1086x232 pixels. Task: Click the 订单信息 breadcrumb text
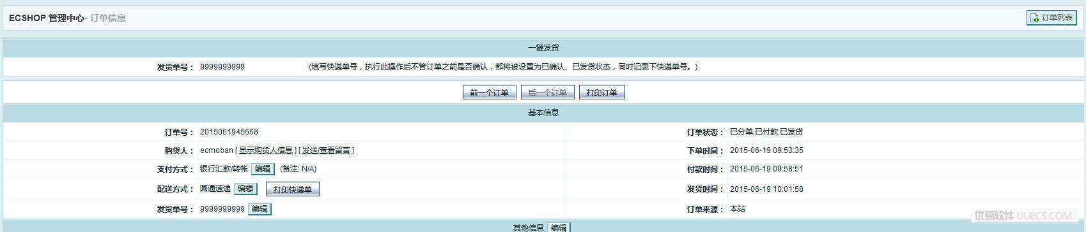pos(108,18)
